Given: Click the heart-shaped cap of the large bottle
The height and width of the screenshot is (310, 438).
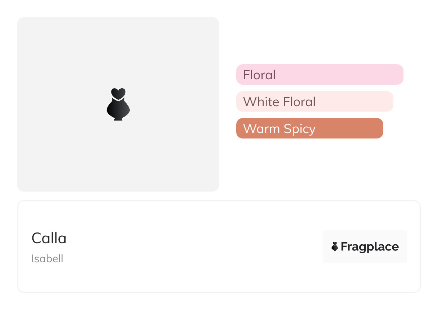Looking at the screenshot, I should (x=118, y=93).
